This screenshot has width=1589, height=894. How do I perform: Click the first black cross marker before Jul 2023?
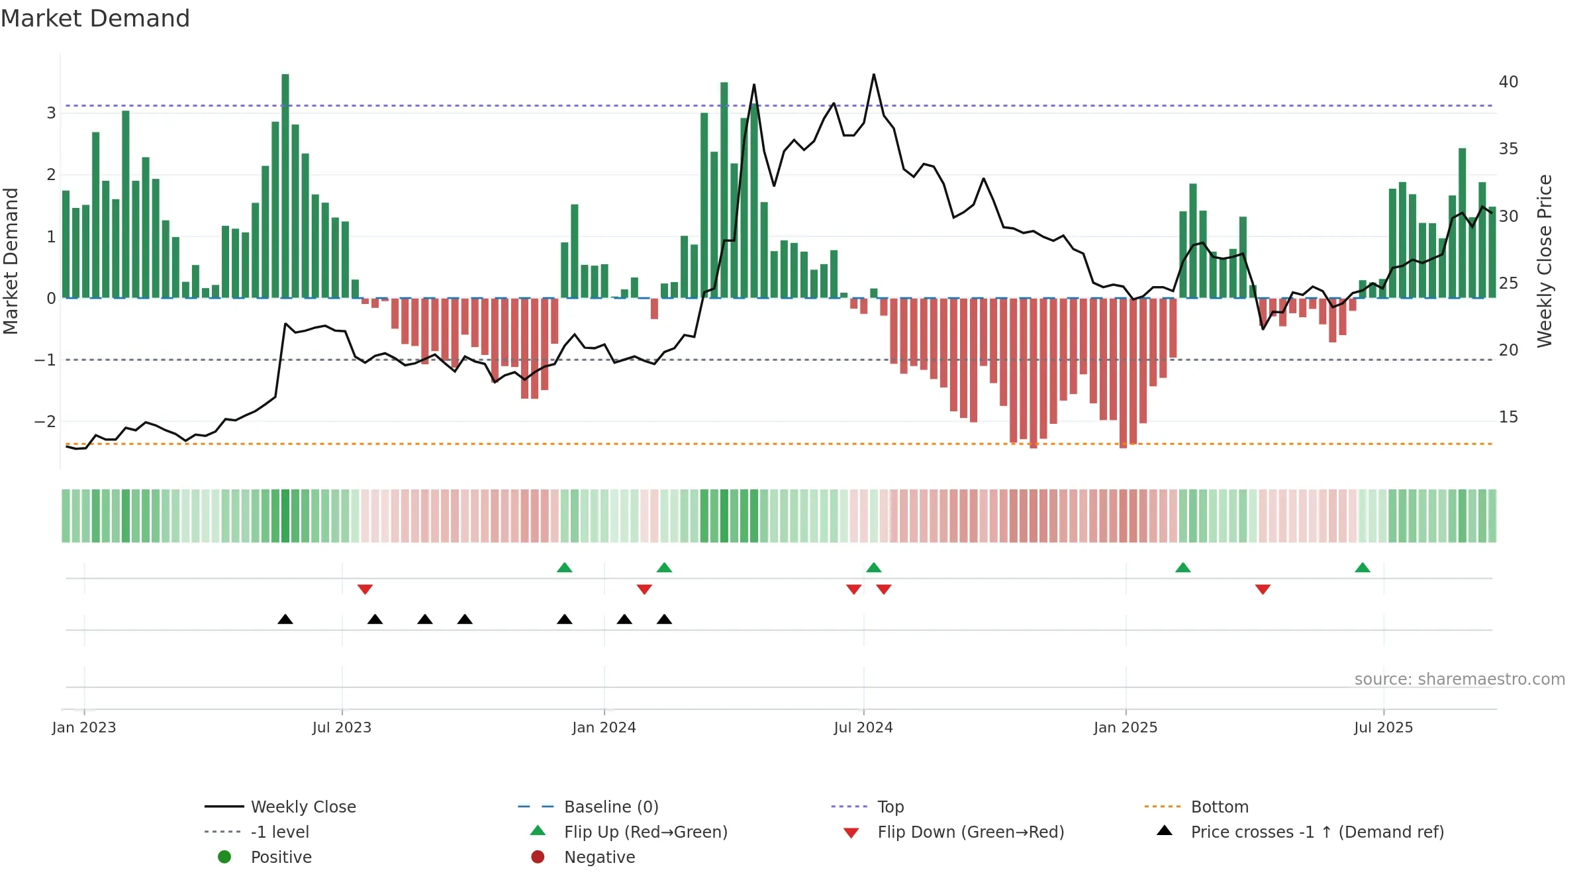click(285, 619)
